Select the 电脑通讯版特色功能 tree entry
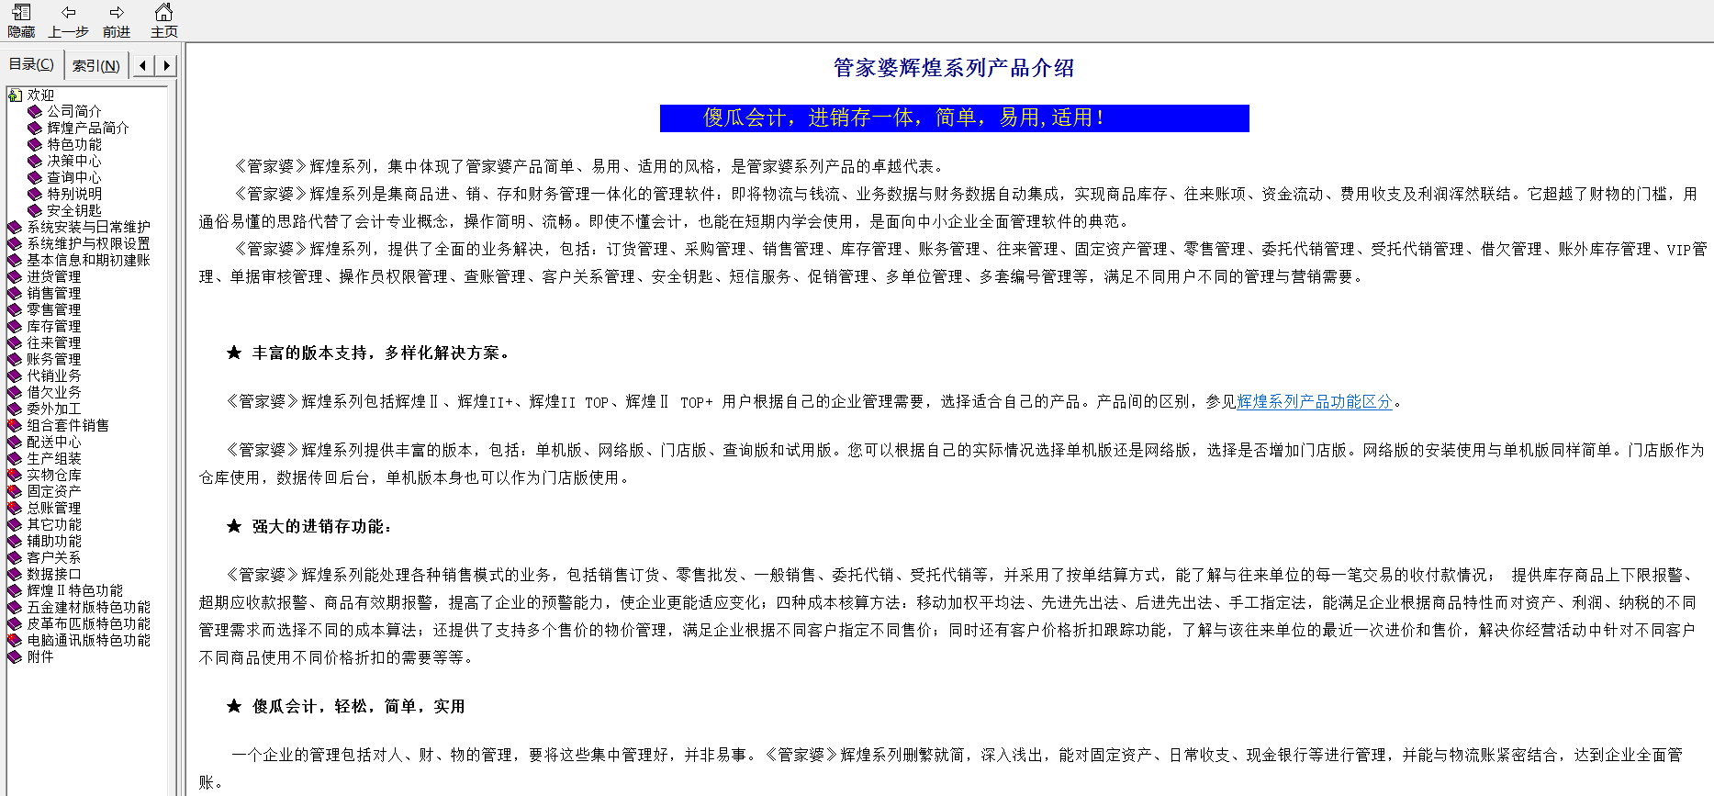This screenshot has width=1714, height=796. (88, 640)
